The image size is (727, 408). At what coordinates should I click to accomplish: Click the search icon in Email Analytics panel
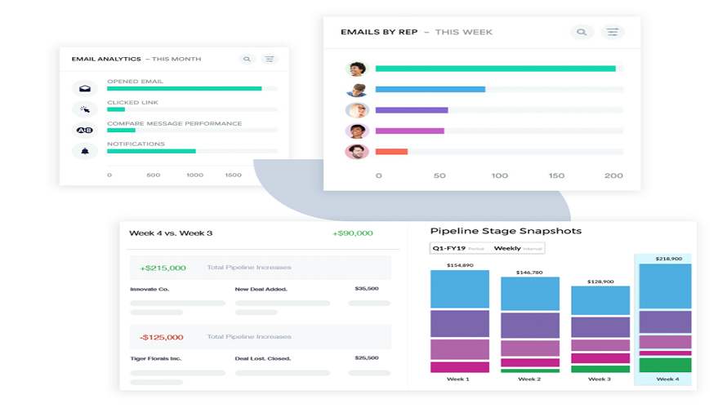pyautogui.click(x=247, y=59)
